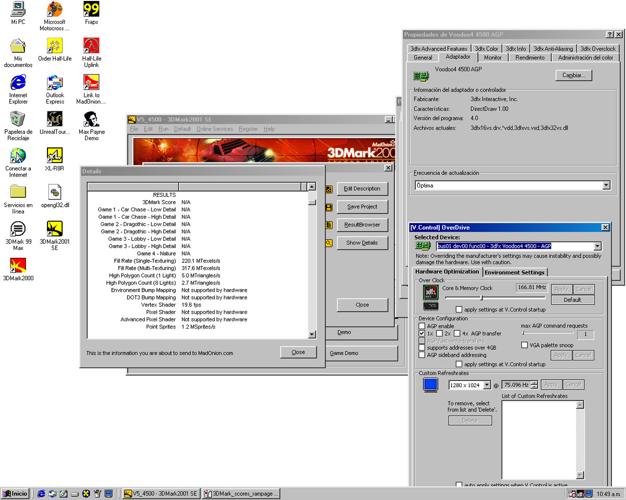Open the Mi PC desktop icon
Viewport: 626px width, 500px height.
pos(18,12)
